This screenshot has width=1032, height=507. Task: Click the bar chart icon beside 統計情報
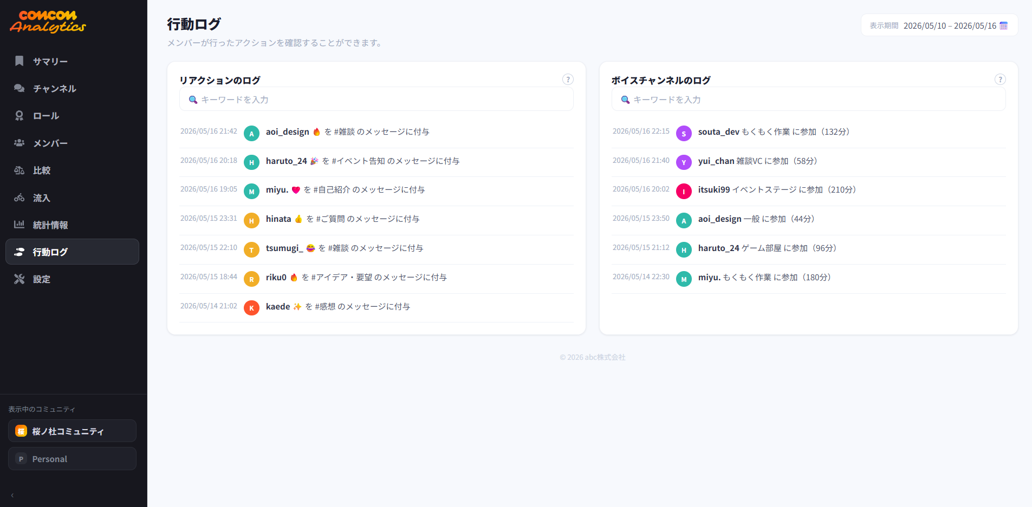point(20,225)
